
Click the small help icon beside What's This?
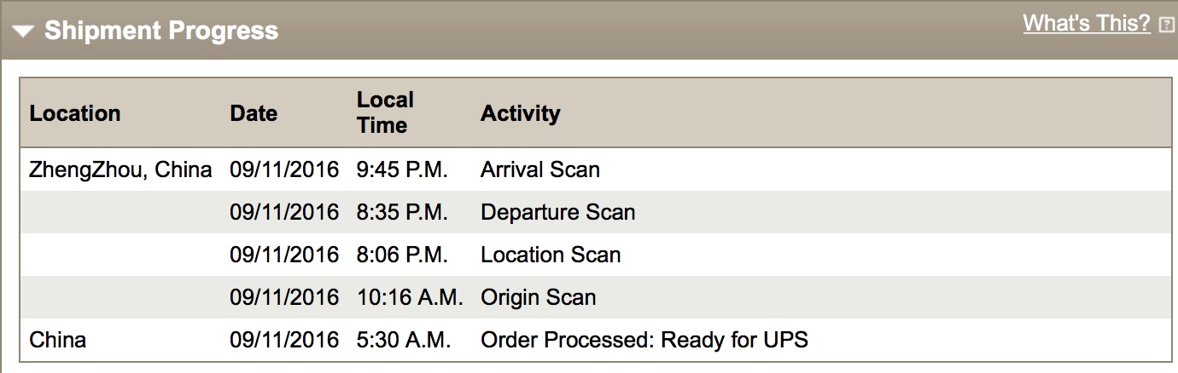tap(1166, 26)
